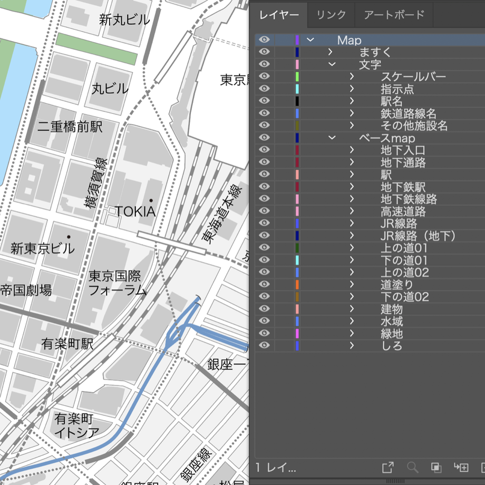Select the 上の道02 layer name

pos(405,272)
